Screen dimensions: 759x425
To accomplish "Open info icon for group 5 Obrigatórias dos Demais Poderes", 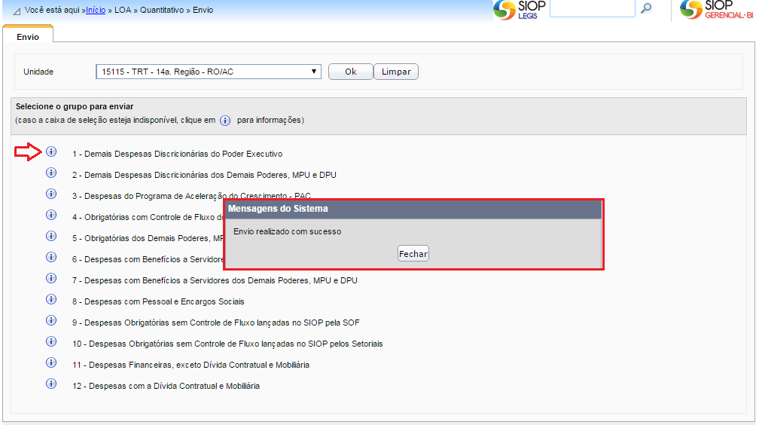I will click(x=51, y=236).
